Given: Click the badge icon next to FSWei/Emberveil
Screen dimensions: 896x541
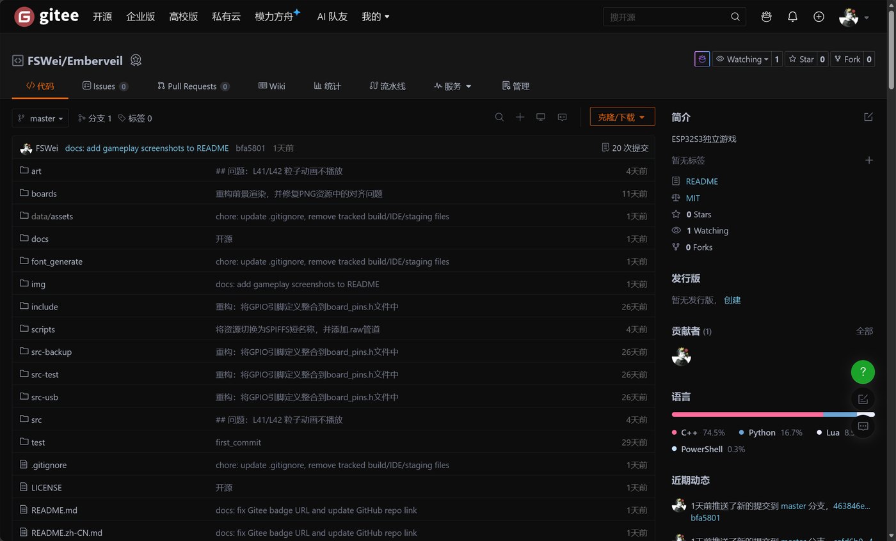Looking at the screenshot, I should (x=136, y=61).
